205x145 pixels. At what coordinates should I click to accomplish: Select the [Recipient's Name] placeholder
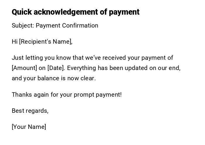coord(46,42)
